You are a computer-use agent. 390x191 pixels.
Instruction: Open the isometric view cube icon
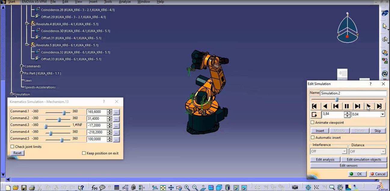(x=219, y=188)
